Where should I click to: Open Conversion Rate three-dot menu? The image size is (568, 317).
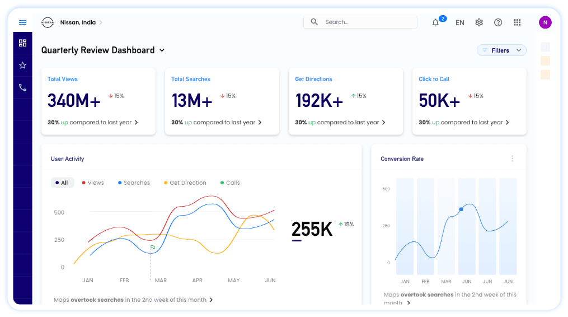512,158
